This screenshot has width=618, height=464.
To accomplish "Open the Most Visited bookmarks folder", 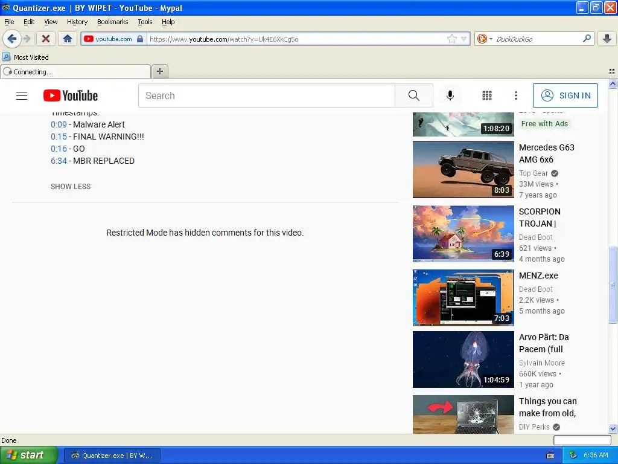I will point(26,57).
